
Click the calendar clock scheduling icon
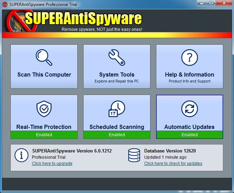pos(117,109)
